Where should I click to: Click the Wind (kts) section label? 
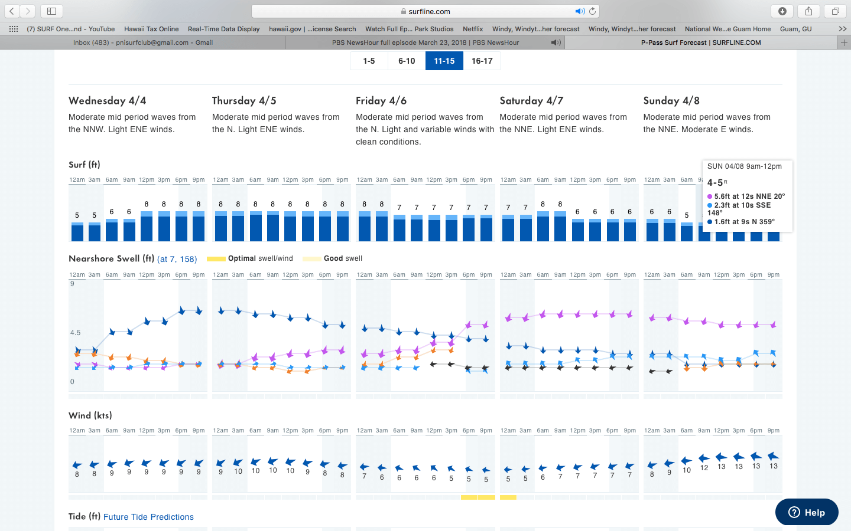pos(90,415)
